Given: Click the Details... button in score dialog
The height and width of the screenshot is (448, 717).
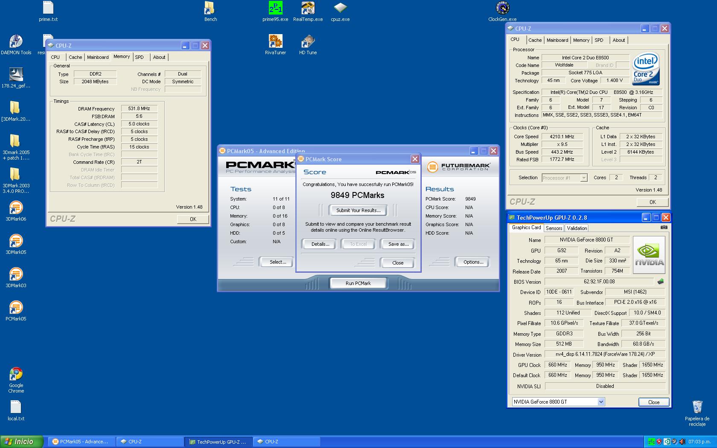Looking at the screenshot, I should [x=320, y=244].
